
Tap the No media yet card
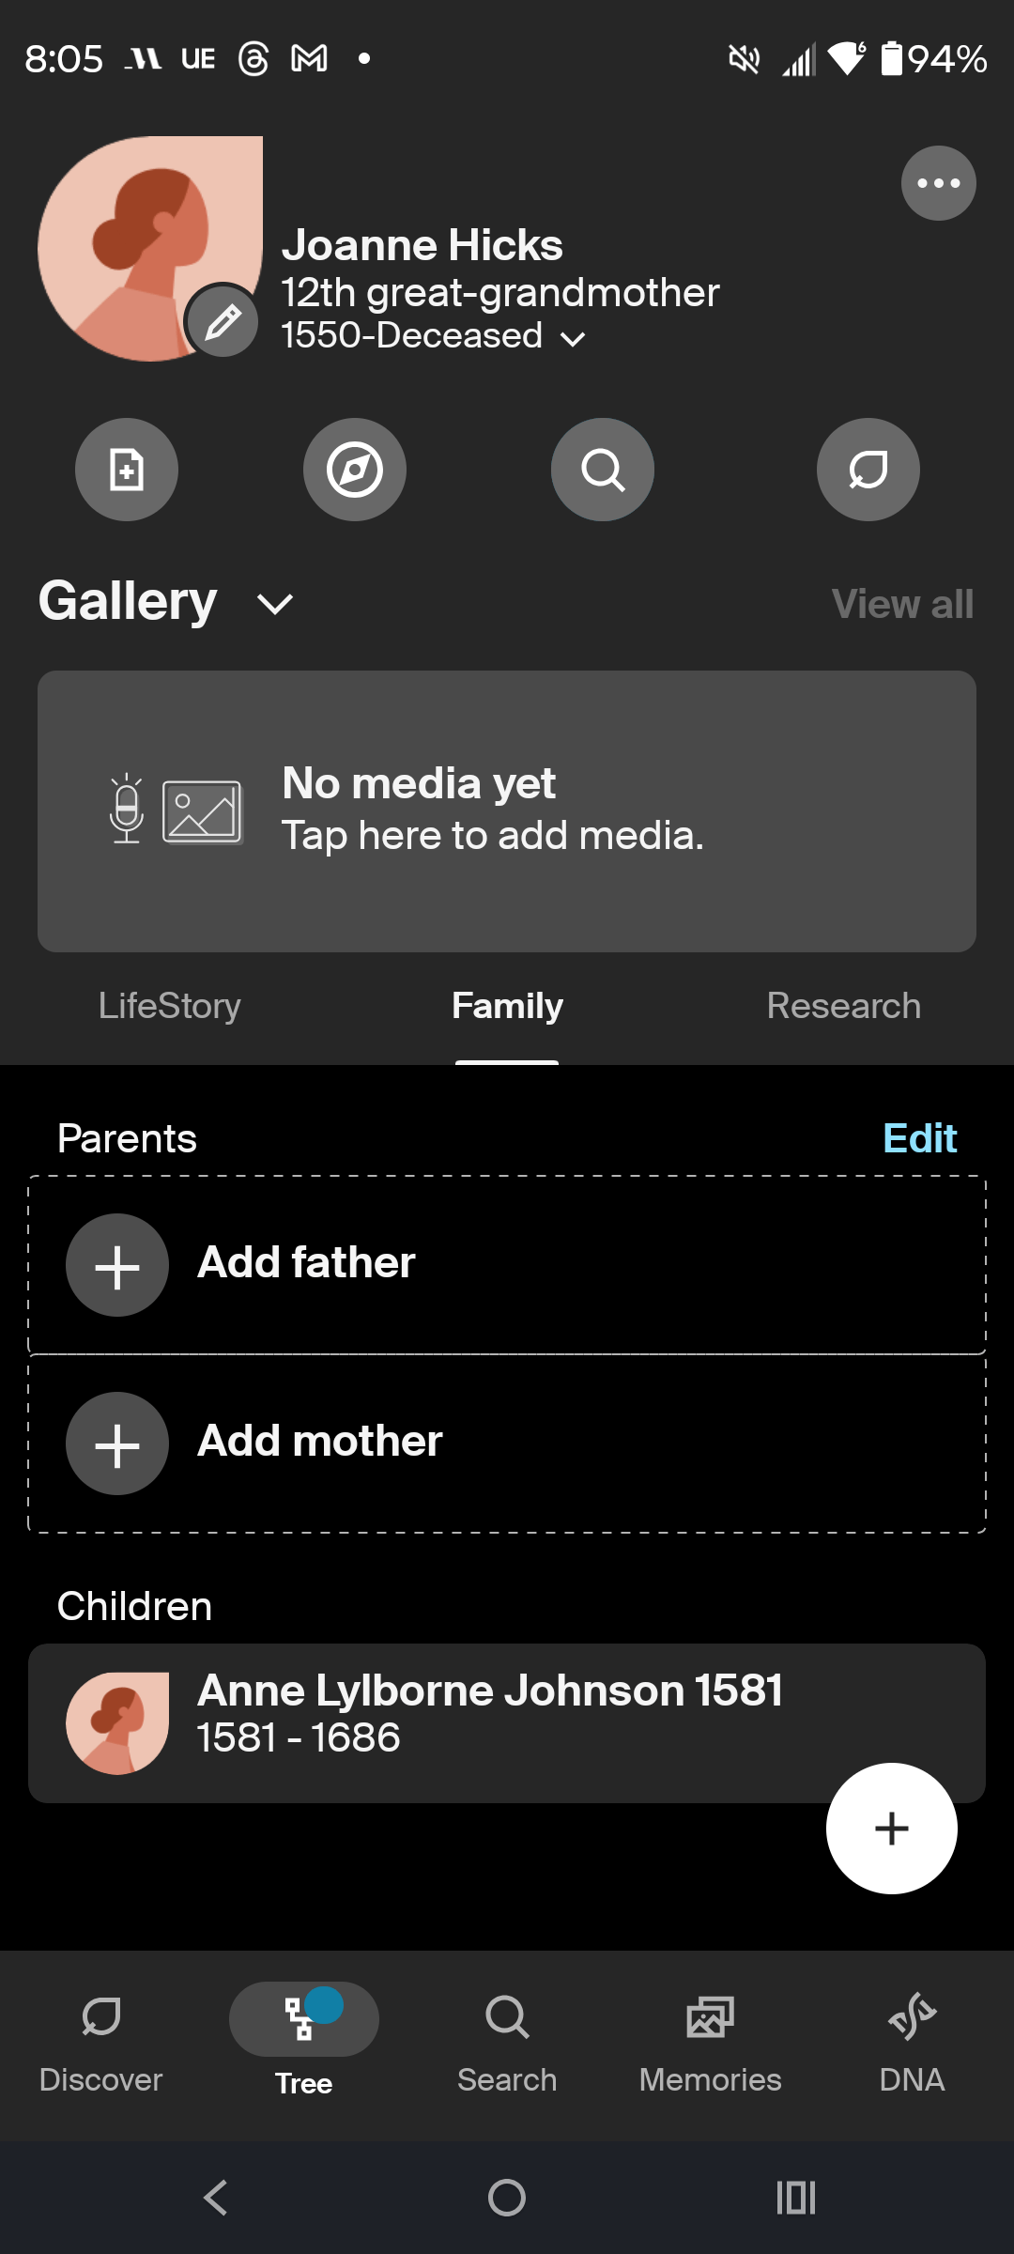click(507, 811)
